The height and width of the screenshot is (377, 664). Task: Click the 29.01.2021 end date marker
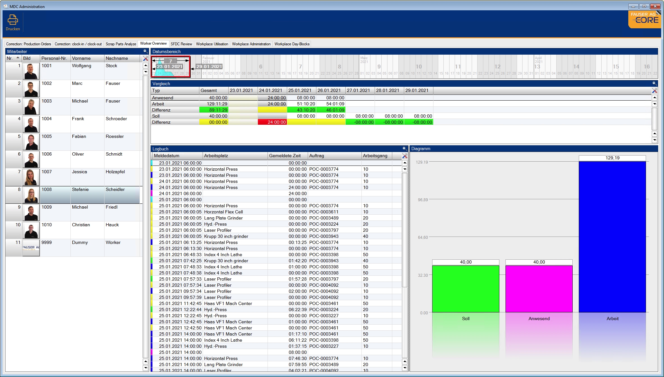coord(209,67)
